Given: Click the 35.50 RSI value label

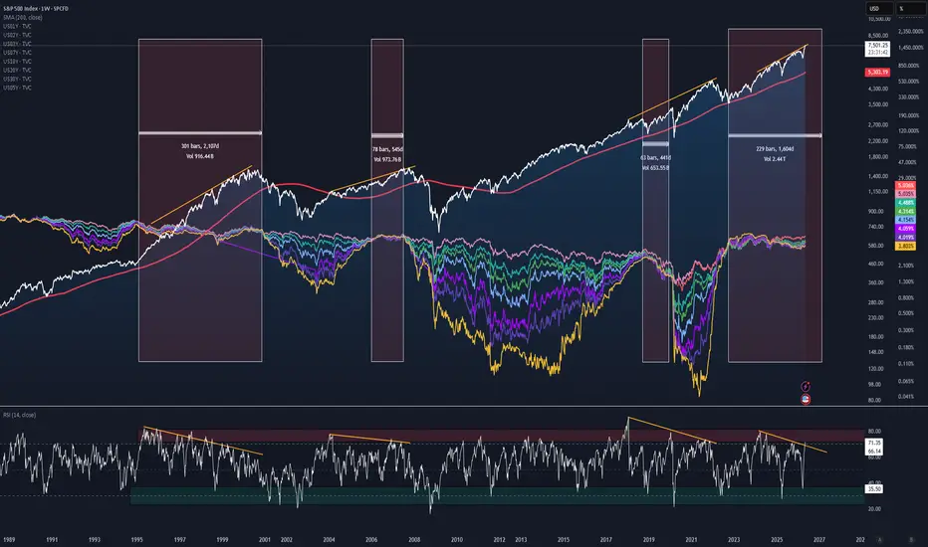Looking at the screenshot, I should coord(874,489).
